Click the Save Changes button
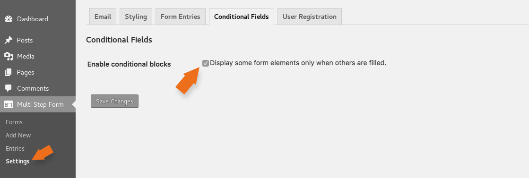This screenshot has width=529, height=178. tap(114, 101)
